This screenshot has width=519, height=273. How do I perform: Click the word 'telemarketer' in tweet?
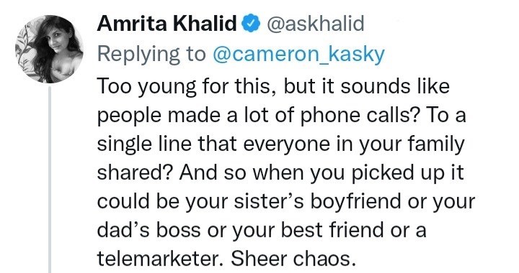click(x=158, y=259)
